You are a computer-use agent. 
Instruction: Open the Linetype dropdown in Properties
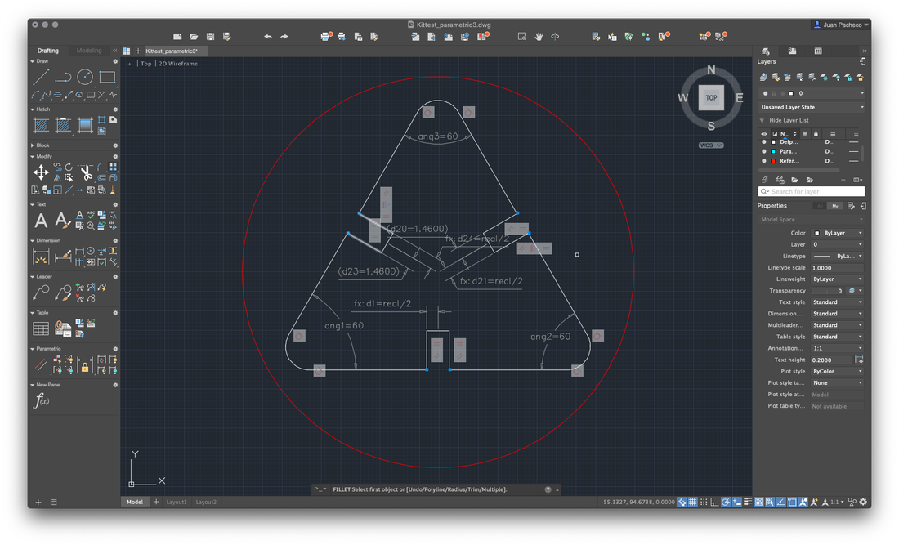coord(838,257)
